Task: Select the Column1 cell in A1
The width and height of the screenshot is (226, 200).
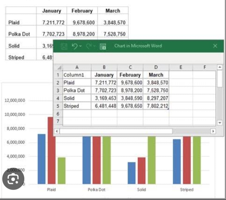Action: click(x=77, y=75)
